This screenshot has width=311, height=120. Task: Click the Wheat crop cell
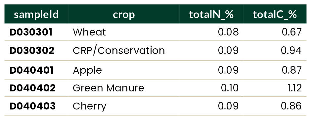pos(89,32)
